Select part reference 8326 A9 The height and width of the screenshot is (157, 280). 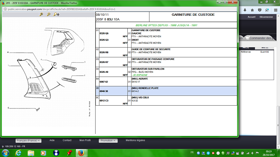pyautogui.click(x=104, y=72)
